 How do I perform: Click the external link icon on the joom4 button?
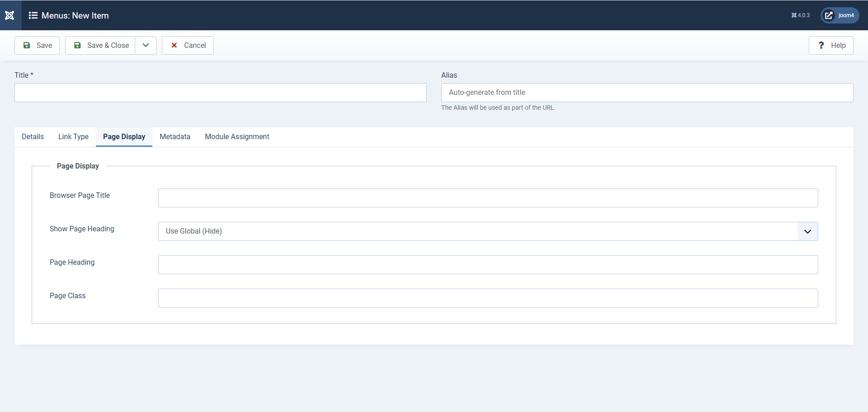coord(829,15)
